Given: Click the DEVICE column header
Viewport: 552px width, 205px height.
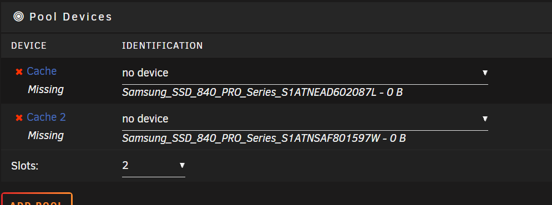Looking at the screenshot, I should click(x=29, y=45).
